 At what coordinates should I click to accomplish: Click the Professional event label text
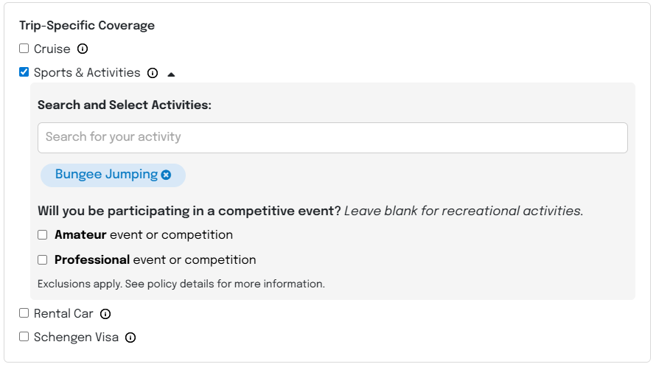pos(156,260)
